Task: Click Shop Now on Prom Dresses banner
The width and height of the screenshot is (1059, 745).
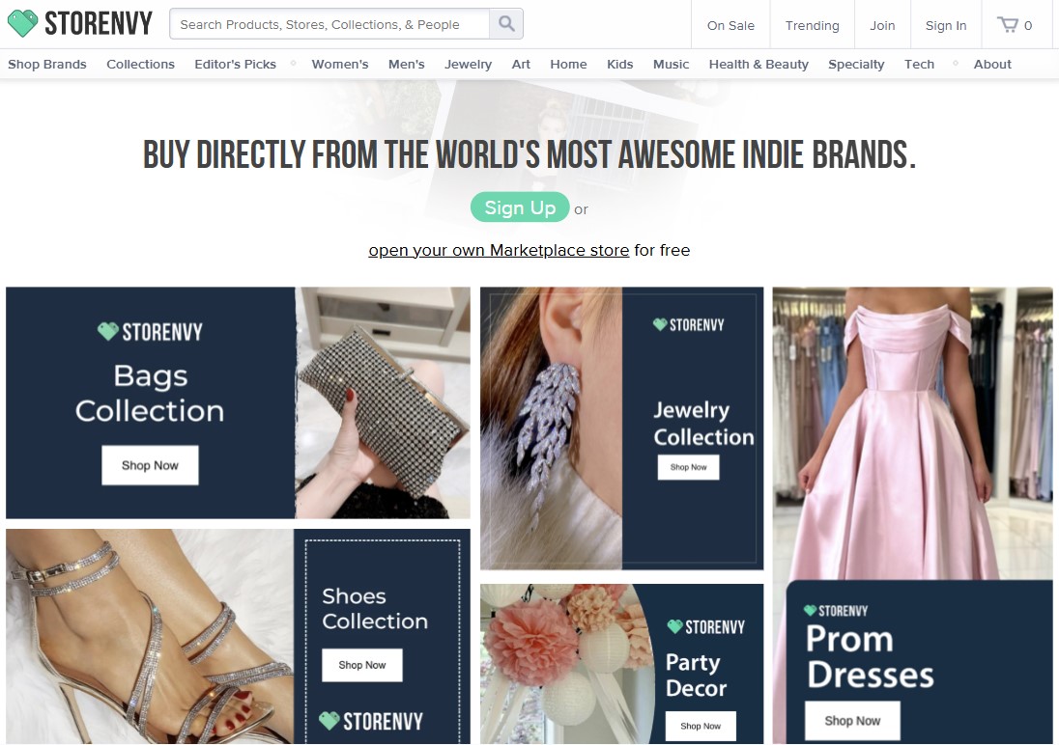Action: [851, 720]
